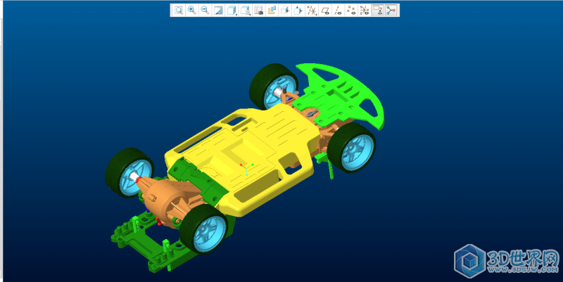The image size is (563, 282).
Task: Click the Refit view magnifier icon
Action: click(x=179, y=10)
